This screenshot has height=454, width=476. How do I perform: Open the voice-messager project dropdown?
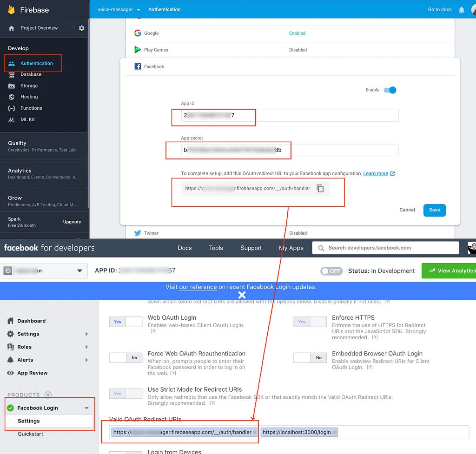click(x=119, y=10)
